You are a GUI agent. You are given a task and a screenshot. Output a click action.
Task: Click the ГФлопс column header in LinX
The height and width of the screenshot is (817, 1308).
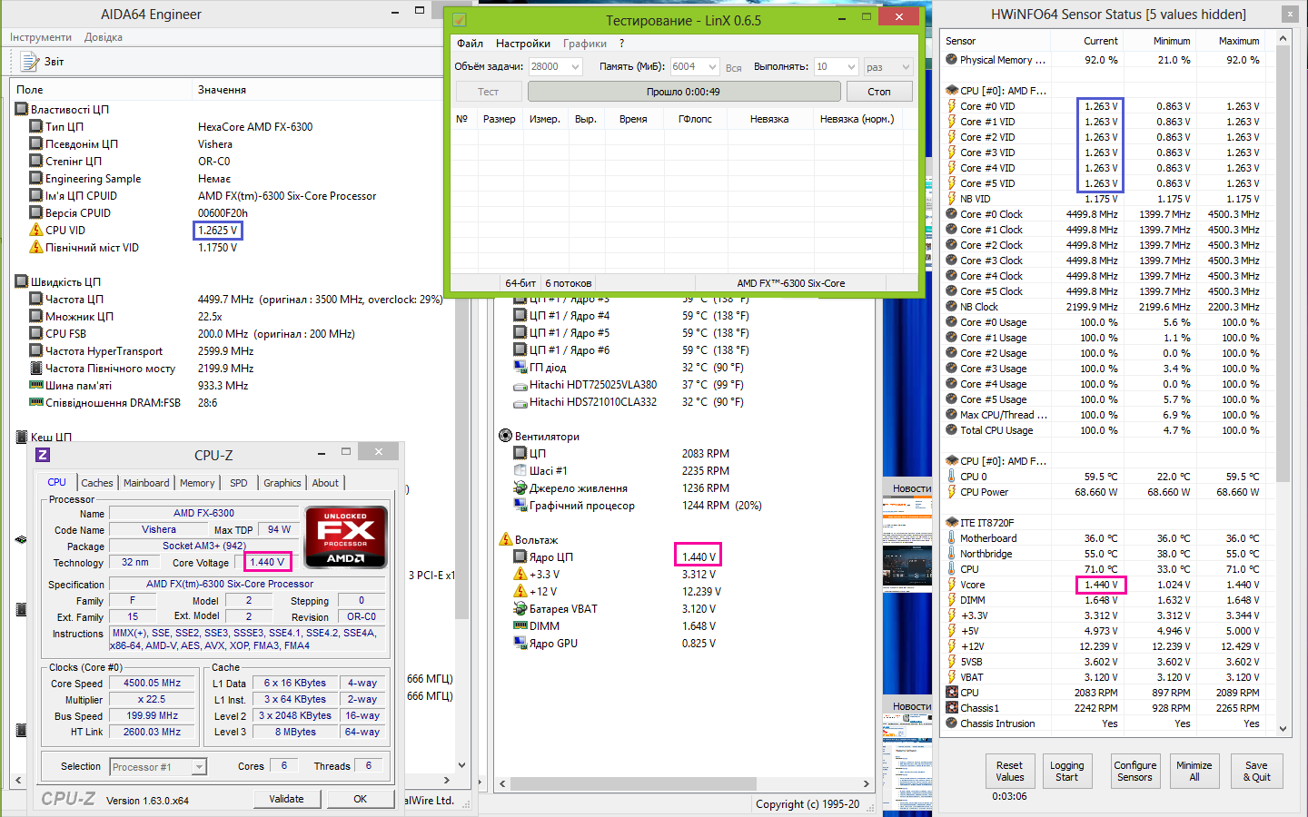click(695, 119)
